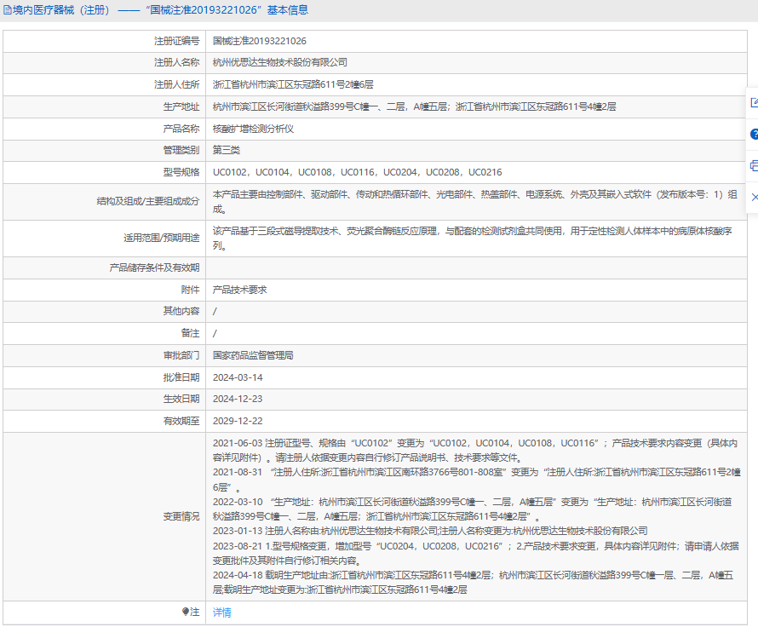758x627 pixels.
Task: Click the 生产地址 label
Action: pos(181,106)
